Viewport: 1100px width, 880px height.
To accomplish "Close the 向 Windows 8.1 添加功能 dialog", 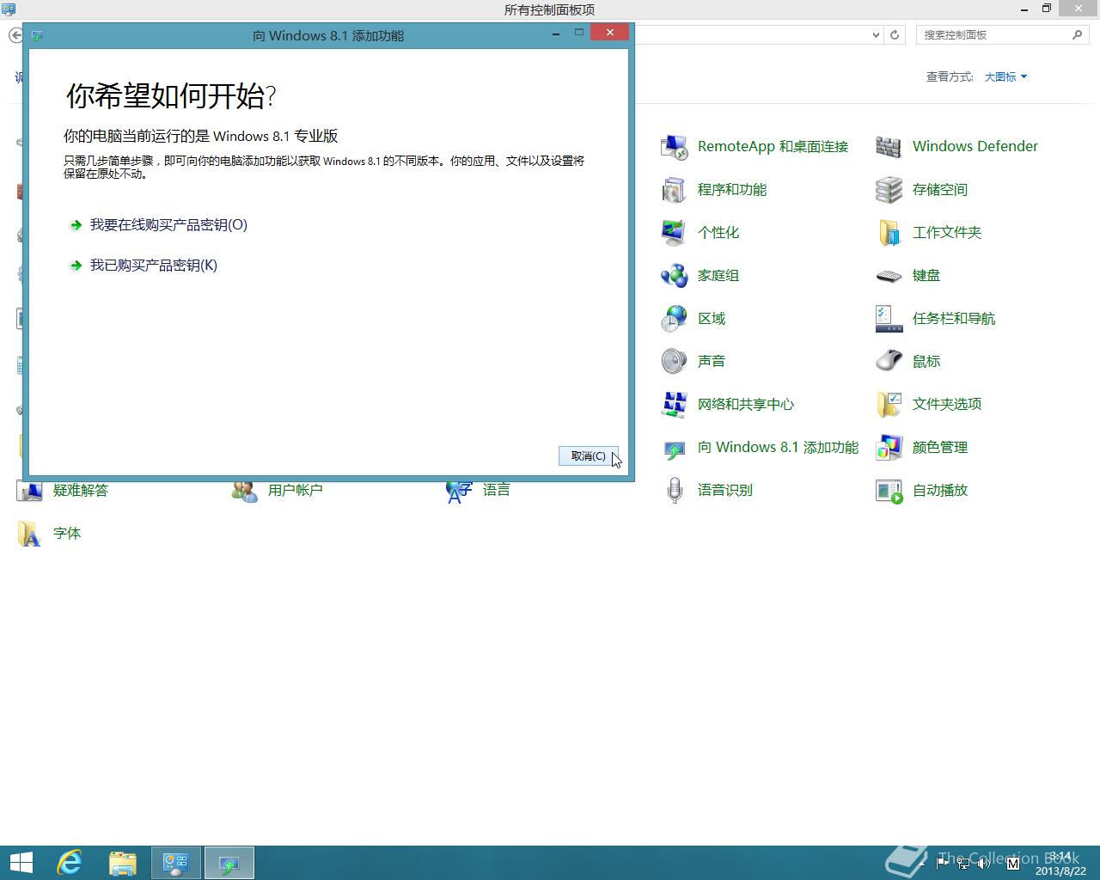I will (x=609, y=33).
